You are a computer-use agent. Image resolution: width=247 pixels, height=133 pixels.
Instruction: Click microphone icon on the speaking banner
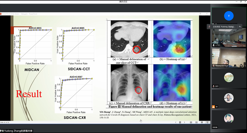tap(210, 27)
